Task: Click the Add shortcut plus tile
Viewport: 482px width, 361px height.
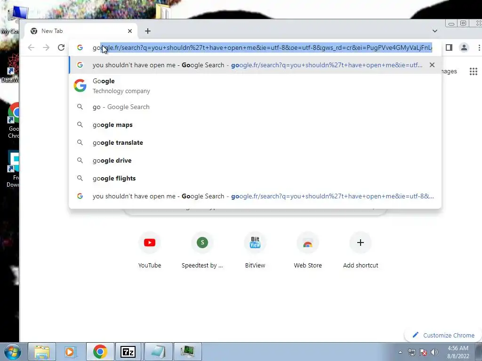Action: click(x=361, y=251)
